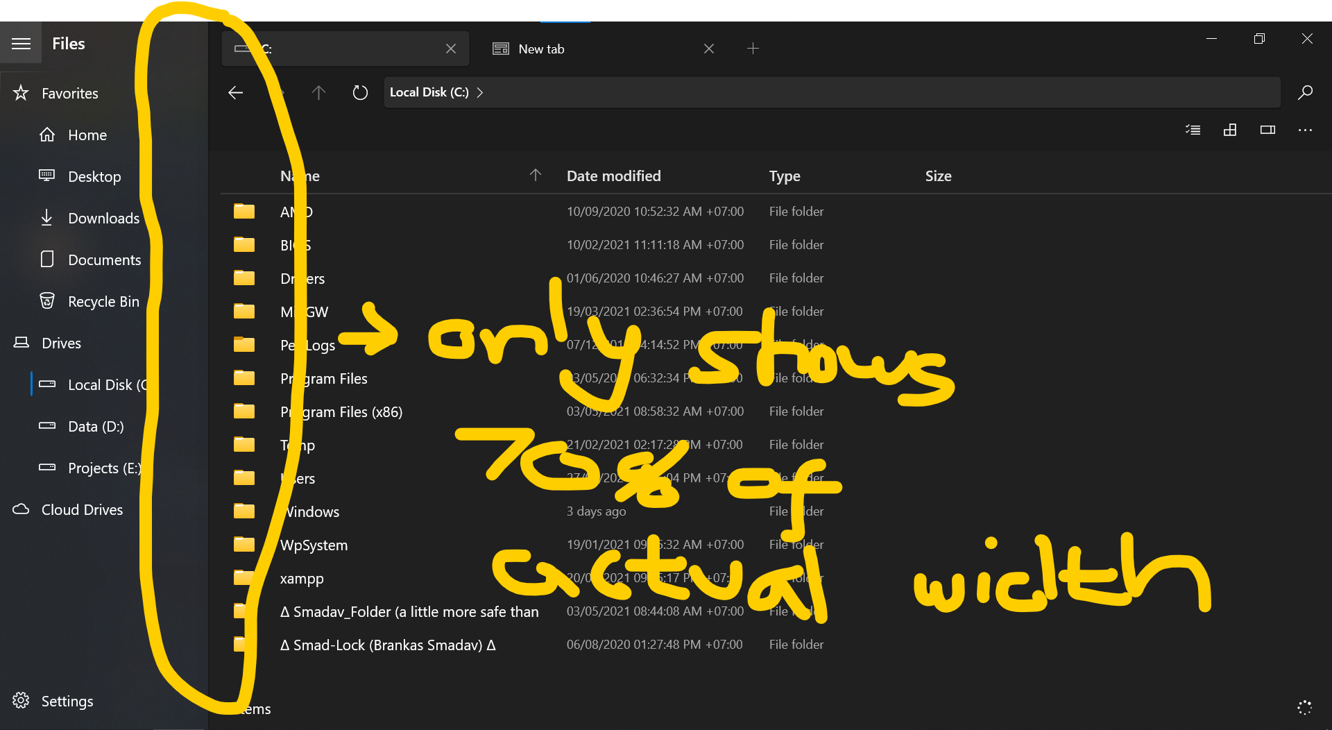This screenshot has height=730, width=1332.
Task: Open Settings via the gear icon
Action: pos(21,700)
